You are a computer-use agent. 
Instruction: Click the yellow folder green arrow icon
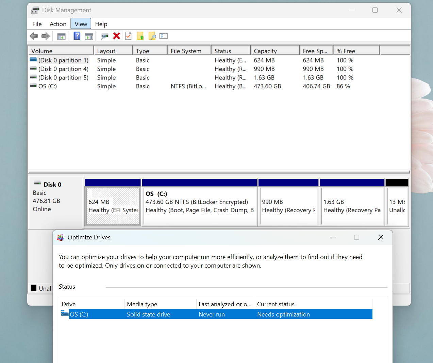coord(140,36)
